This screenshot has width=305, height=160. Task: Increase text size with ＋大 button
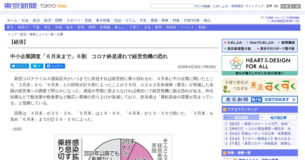(x=285, y=6)
